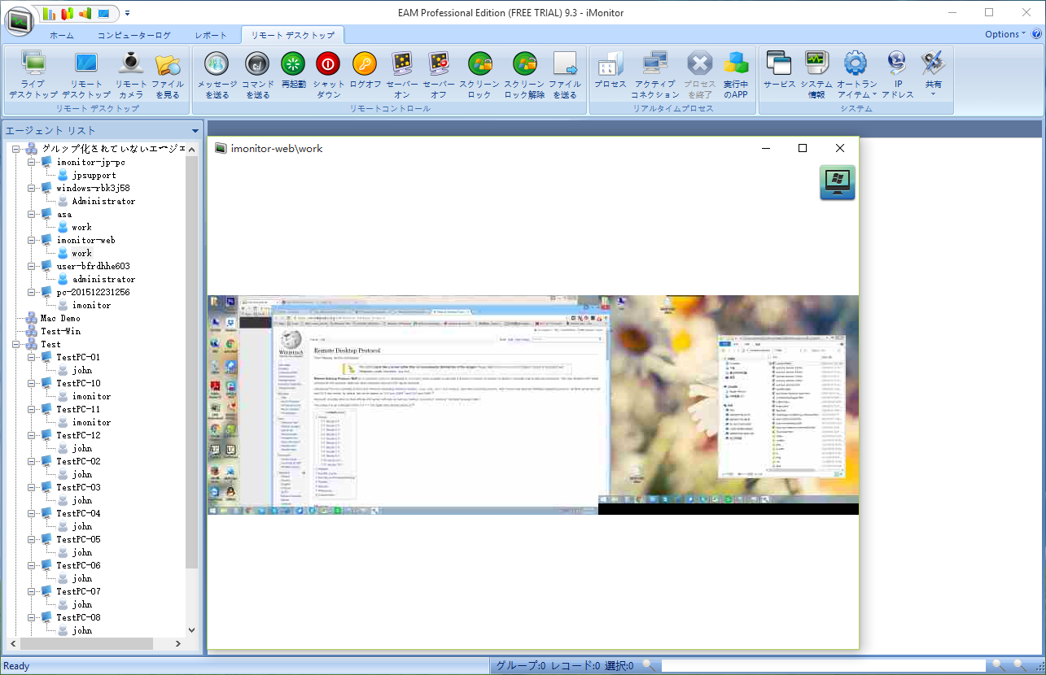Collapse the imonitor-jp-pc tree node
Screen dimensions: 1046x675
pyautogui.click(x=32, y=163)
